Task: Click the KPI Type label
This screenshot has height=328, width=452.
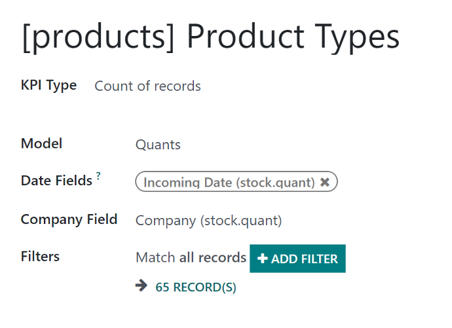Action: [x=48, y=86]
